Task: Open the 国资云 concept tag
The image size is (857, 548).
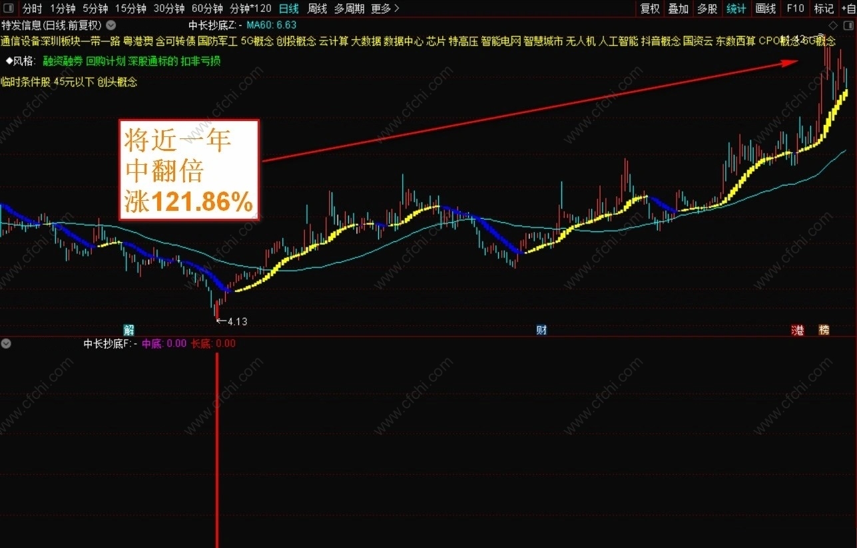Action: (698, 41)
